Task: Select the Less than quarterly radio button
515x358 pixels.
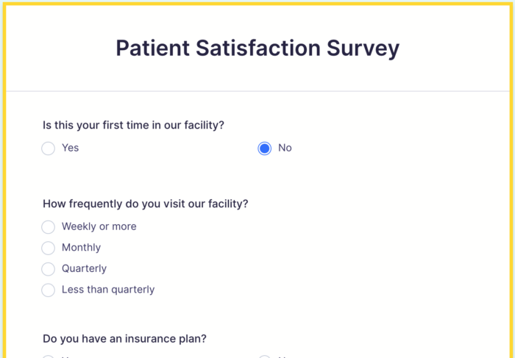Action: point(49,290)
